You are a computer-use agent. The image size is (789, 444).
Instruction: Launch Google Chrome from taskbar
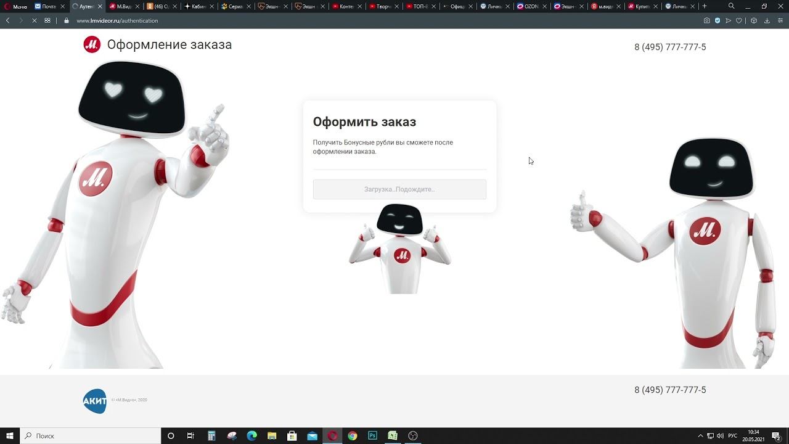click(352, 435)
